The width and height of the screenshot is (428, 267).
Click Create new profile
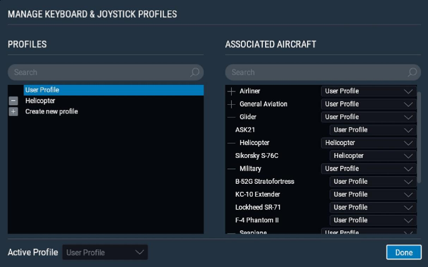click(52, 112)
